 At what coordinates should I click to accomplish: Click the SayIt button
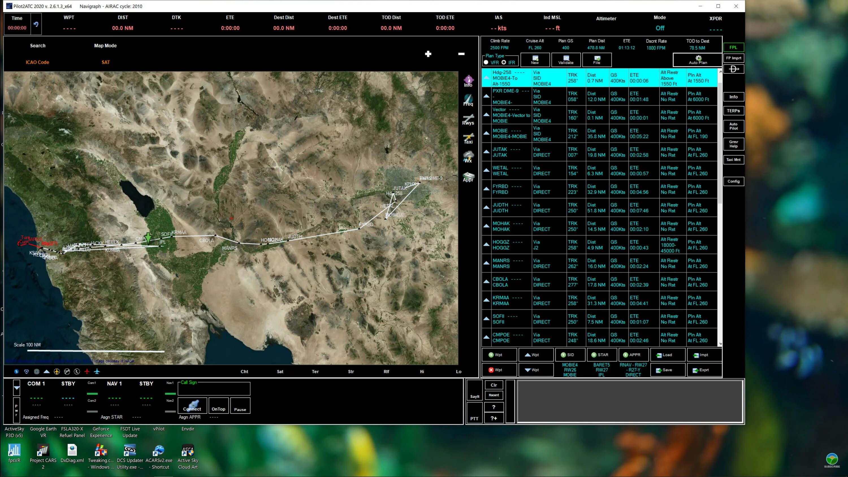[x=474, y=391]
